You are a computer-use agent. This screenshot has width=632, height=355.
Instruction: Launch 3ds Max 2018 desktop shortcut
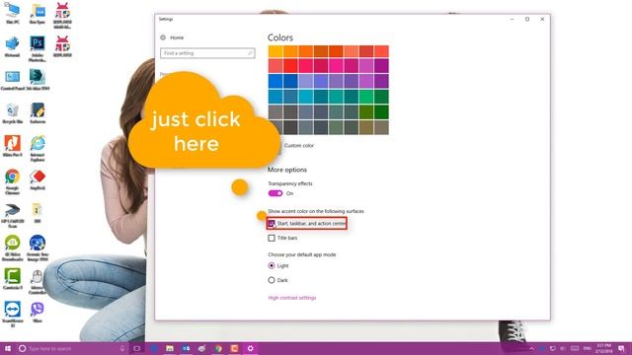point(38,80)
